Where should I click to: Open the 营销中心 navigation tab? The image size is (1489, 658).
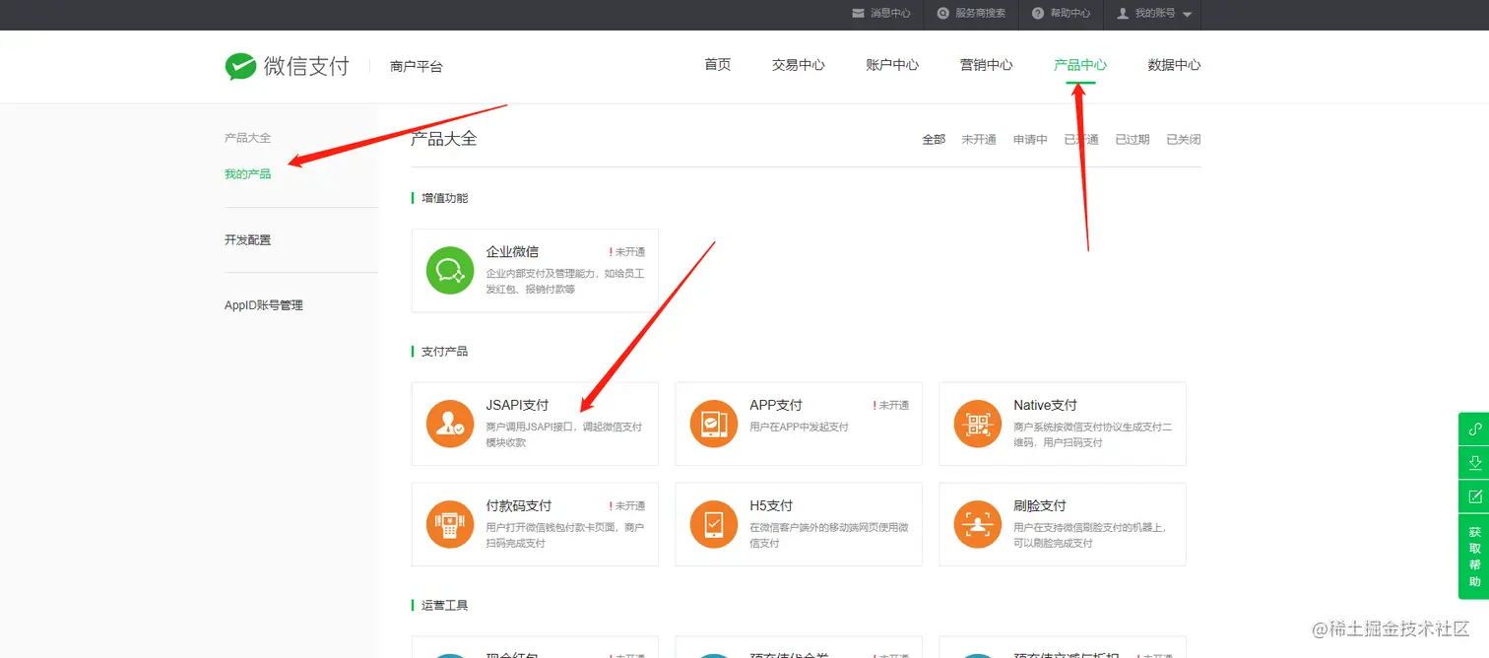coord(987,65)
